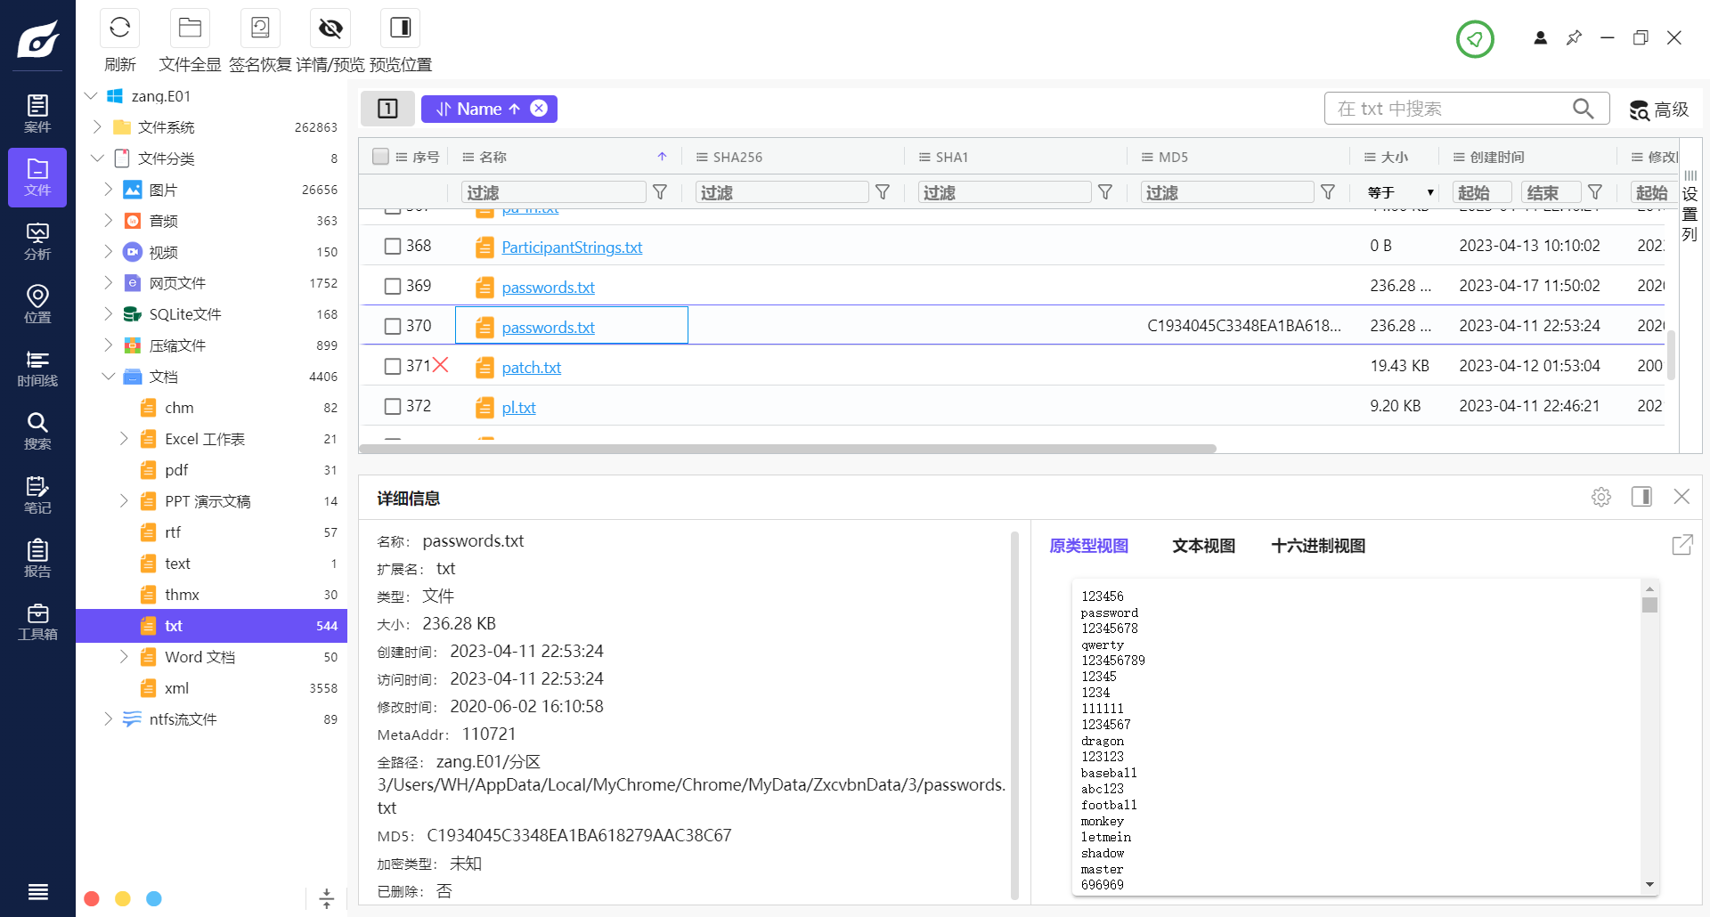Check the box for row 370

click(393, 327)
